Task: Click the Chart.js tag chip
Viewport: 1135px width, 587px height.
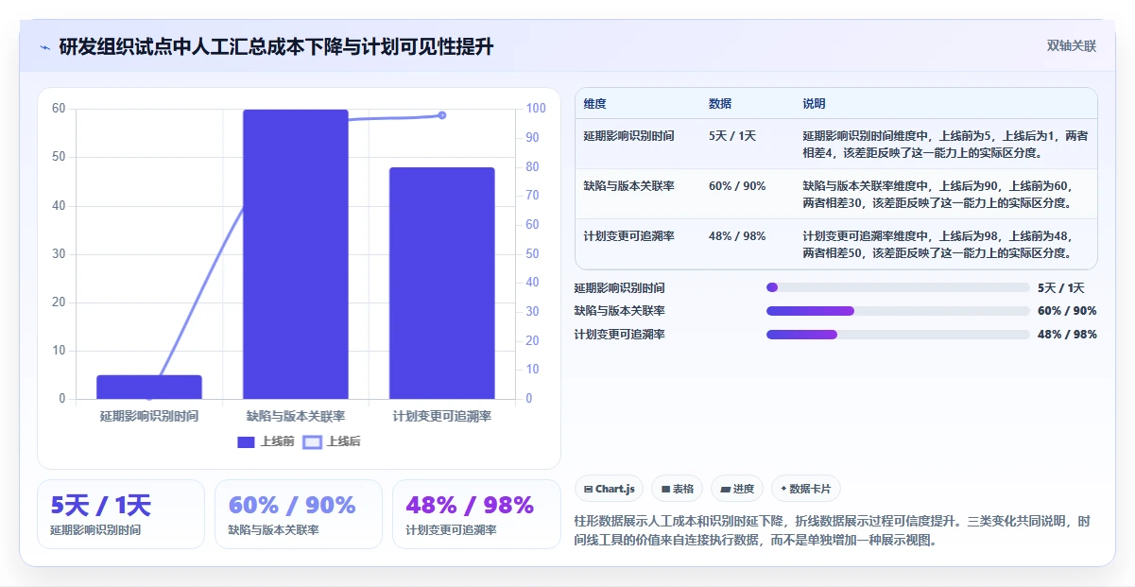Action: [x=610, y=489]
